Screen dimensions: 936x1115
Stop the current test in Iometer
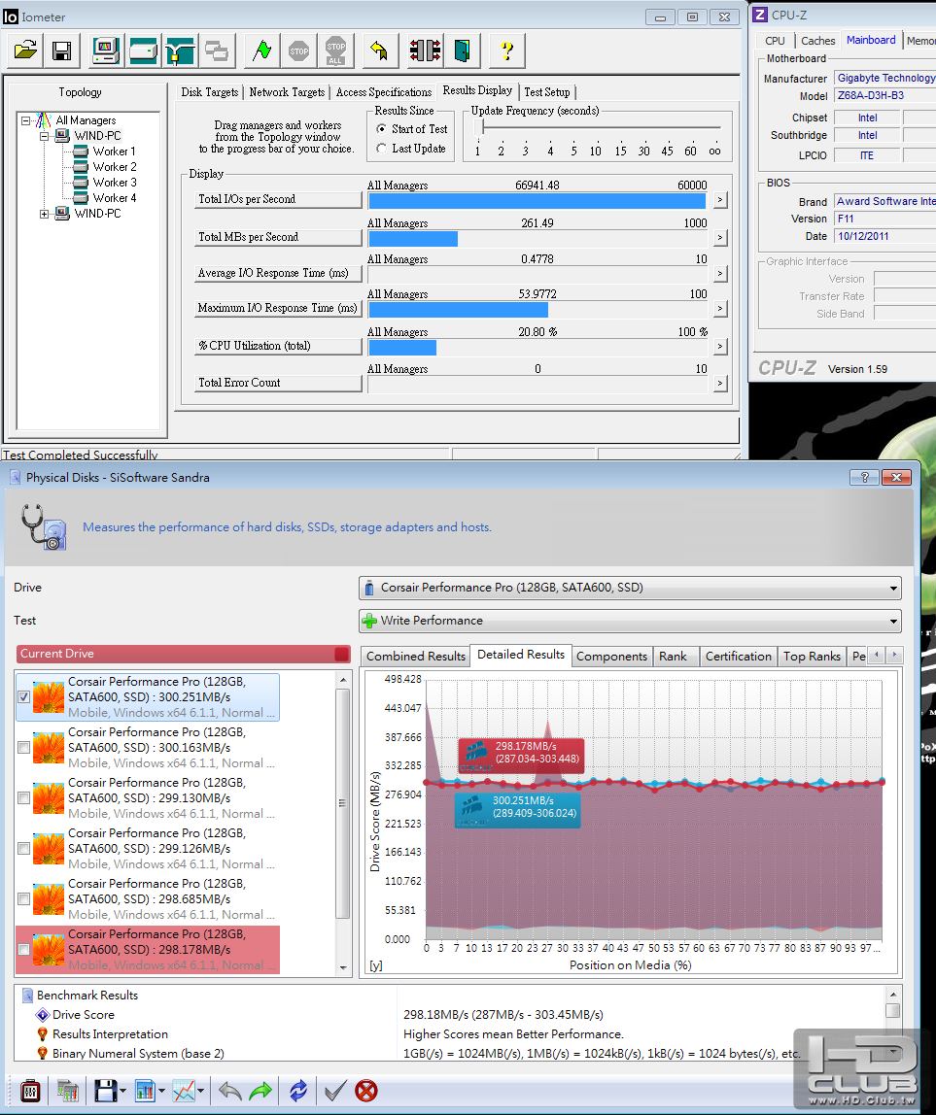(299, 51)
